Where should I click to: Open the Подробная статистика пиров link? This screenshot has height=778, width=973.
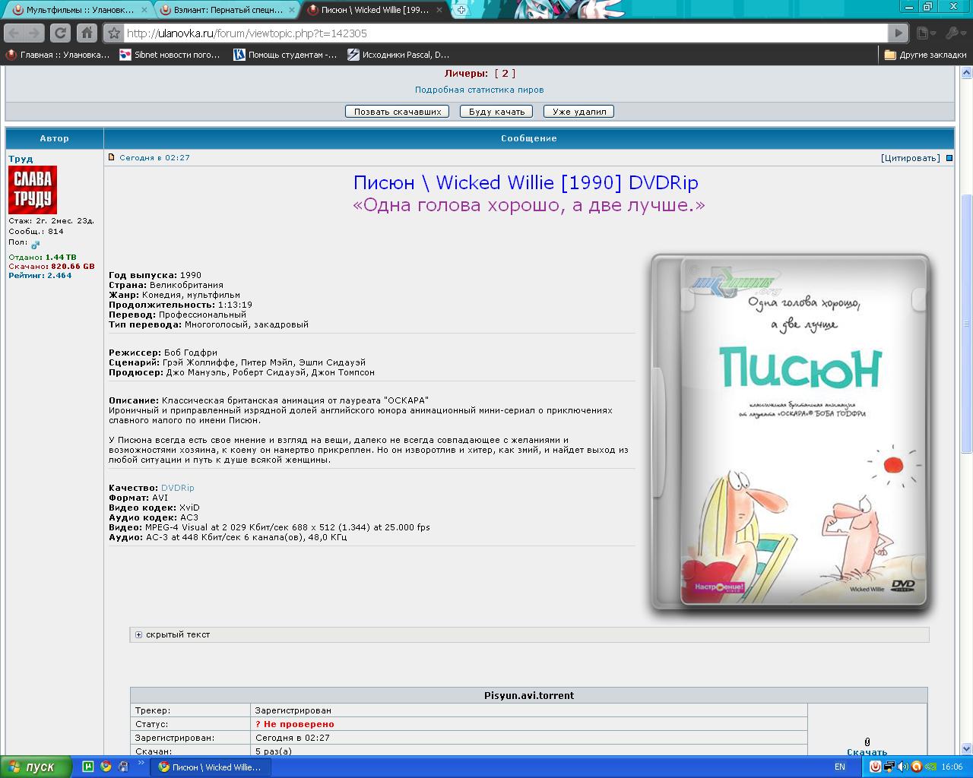(479, 90)
